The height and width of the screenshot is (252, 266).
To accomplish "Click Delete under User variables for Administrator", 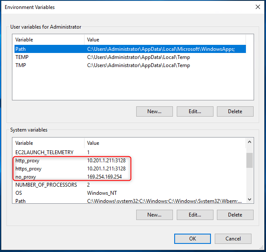I will pos(235,111).
